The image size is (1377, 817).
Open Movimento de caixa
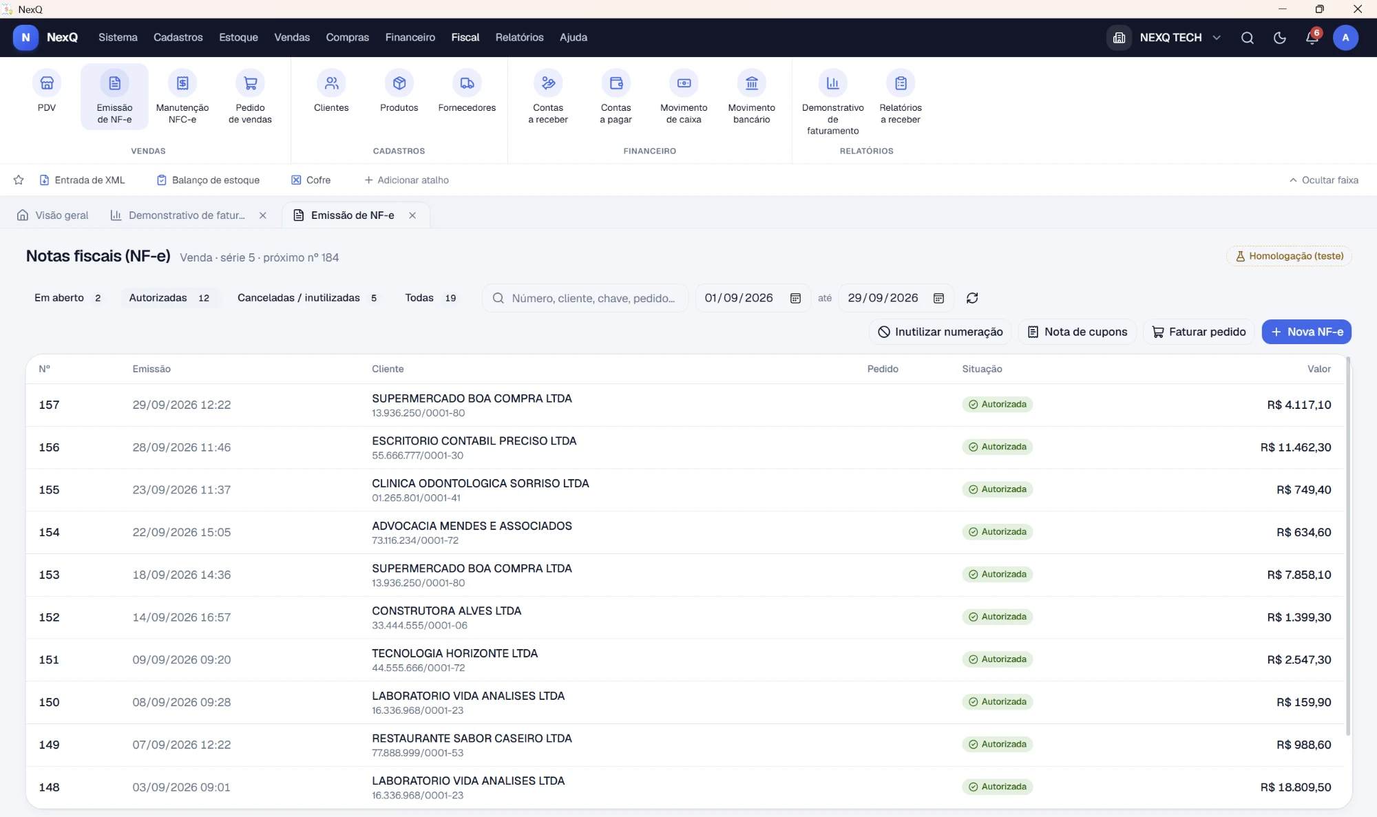(x=684, y=96)
